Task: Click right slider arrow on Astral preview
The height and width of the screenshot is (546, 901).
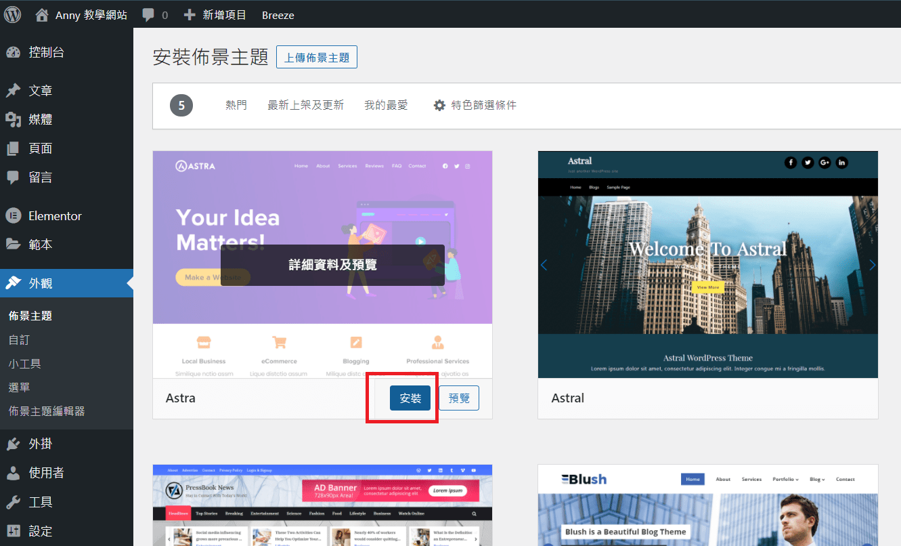Action: tap(872, 265)
